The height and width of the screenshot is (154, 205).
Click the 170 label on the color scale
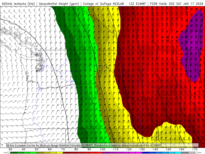(x=195, y=149)
